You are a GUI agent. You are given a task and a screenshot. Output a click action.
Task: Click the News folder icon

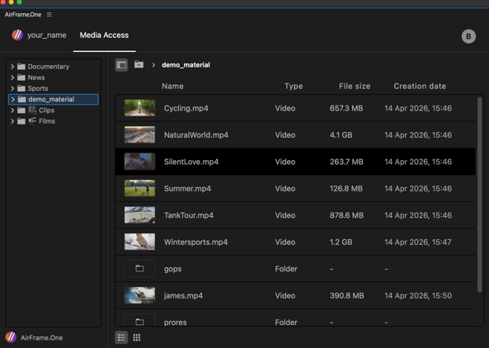click(x=21, y=78)
